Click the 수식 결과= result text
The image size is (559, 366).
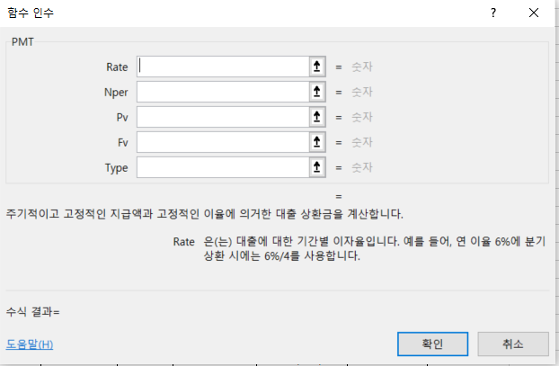point(32,312)
